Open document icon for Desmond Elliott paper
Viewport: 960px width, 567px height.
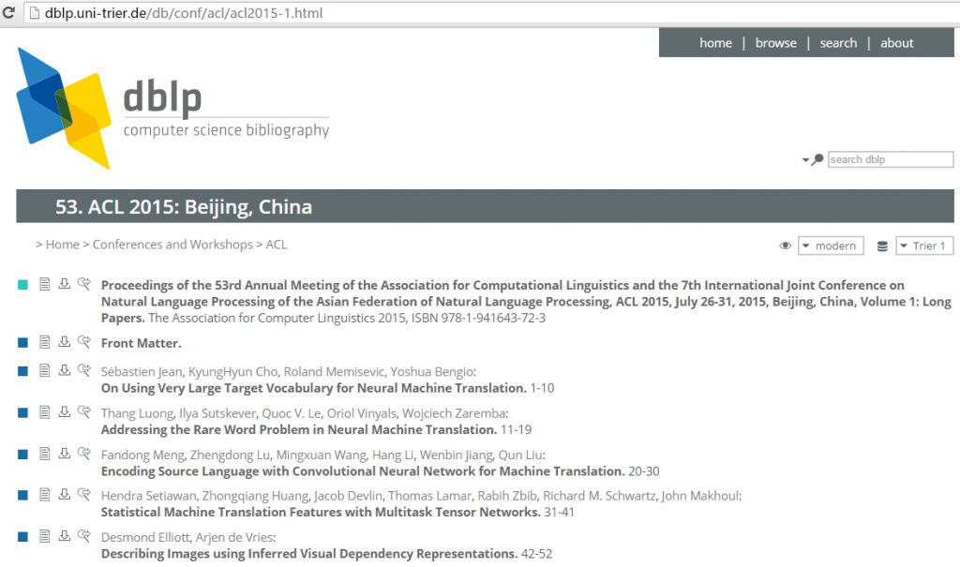point(44,536)
